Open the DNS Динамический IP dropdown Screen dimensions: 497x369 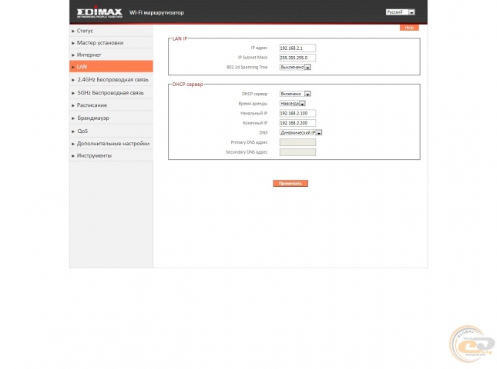pos(301,132)
